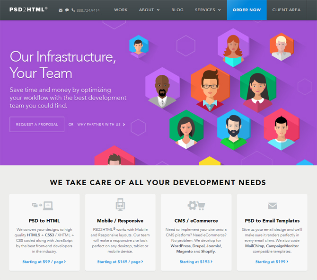Click the CMS / eCommerce gear-cart icon

click(x=196, y=205)
